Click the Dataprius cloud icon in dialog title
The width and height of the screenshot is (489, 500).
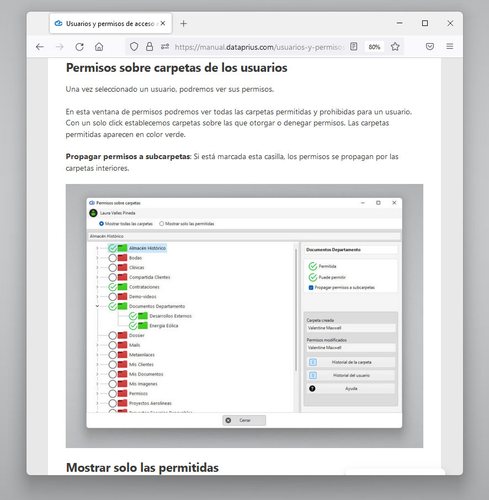click(x=92, y=203)
